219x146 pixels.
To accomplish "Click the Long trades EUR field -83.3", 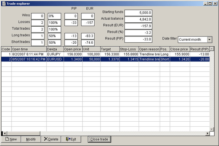I will 88,36.
